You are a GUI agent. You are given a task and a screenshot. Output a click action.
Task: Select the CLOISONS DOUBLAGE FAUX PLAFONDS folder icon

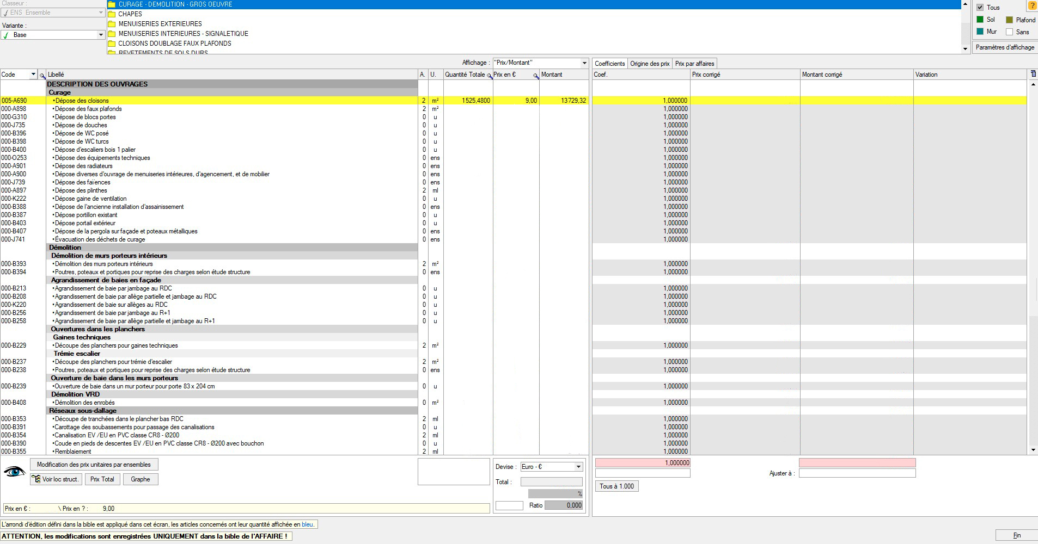tap(112, 44)
